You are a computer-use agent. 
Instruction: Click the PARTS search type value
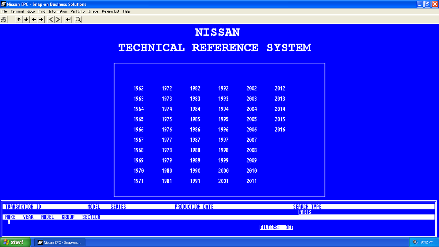click(305, 212)
